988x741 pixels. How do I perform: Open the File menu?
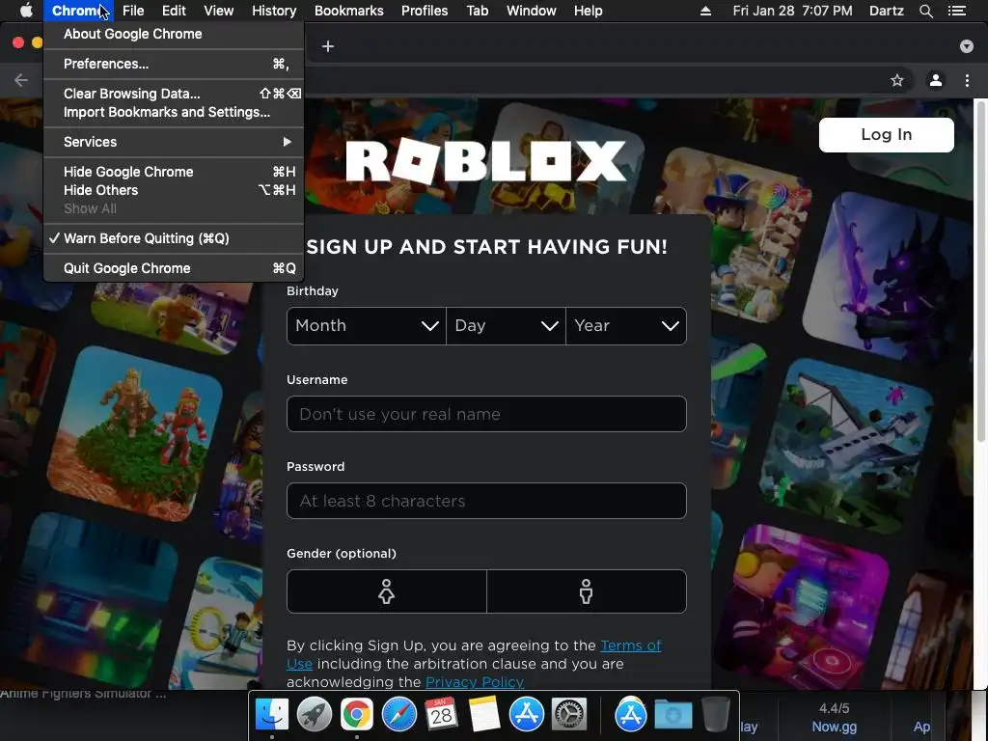point(133,11)
